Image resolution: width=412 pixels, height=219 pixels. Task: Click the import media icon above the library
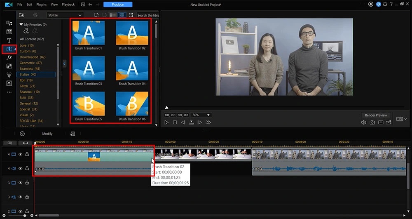21,15
